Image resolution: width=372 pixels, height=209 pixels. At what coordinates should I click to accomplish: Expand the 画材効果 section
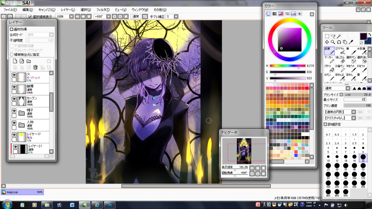click(11, 29)
